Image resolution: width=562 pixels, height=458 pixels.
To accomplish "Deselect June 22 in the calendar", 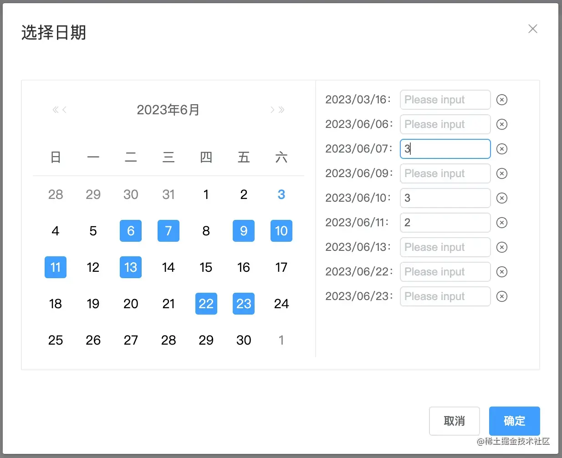I will point(206,304).
